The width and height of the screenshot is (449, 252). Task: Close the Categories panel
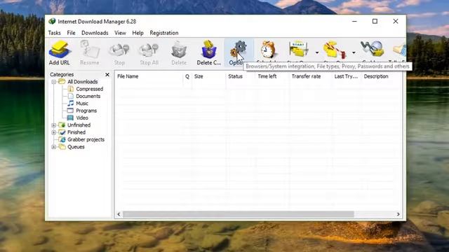(107, 75)
